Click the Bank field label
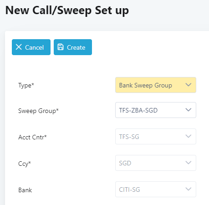 coord(25,190)
